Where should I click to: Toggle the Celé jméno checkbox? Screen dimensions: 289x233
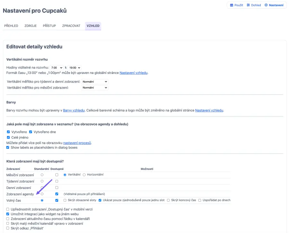8,137
